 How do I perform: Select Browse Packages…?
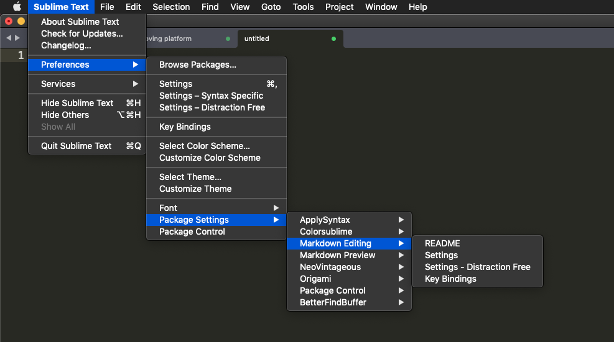pyautogui.click(x=216, y=65)
